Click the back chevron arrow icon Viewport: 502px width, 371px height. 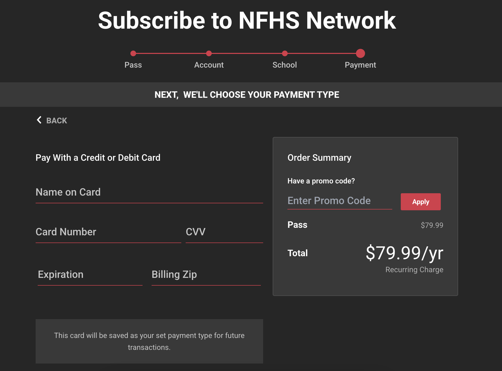tap(39, 120)
